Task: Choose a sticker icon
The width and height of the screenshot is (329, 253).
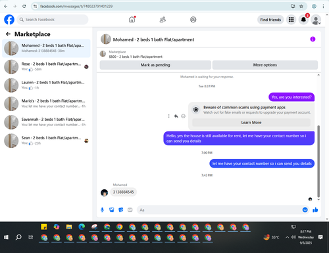Action: tap(121, 210)
